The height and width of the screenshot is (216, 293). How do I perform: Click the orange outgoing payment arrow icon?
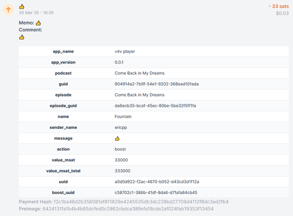8,9
